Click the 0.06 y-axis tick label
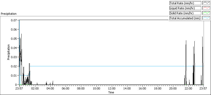 [14, 29]
